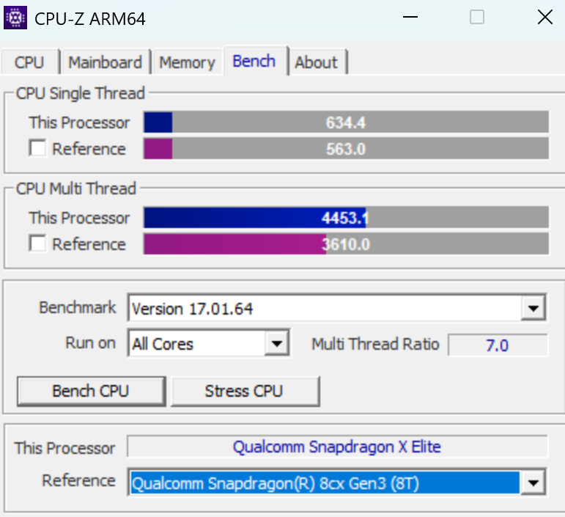Open the About tab
Viewport: 565px width, 517px height.
pos(316,63)
